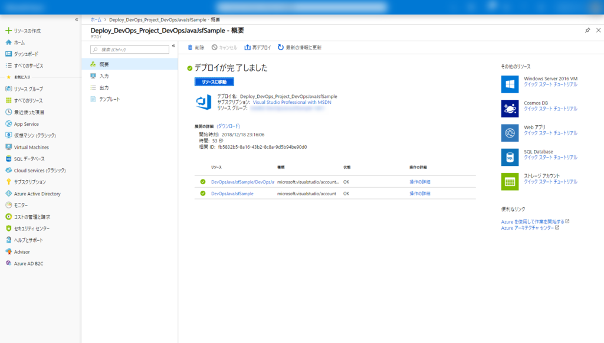This screenshot has width=604, height=343.
Task: Open Web アプリ quickstart tutorial link
Action: (550, 133)
